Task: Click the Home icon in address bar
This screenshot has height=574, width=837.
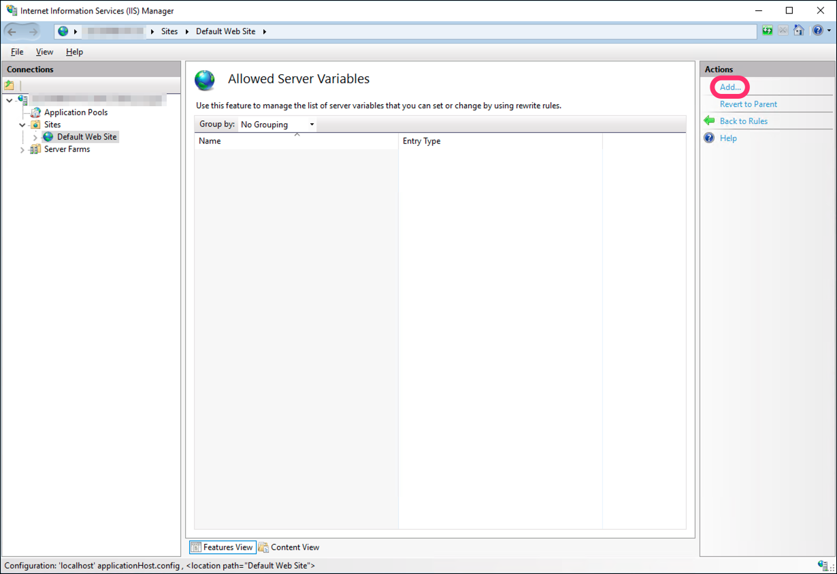Action: (799, 31)
